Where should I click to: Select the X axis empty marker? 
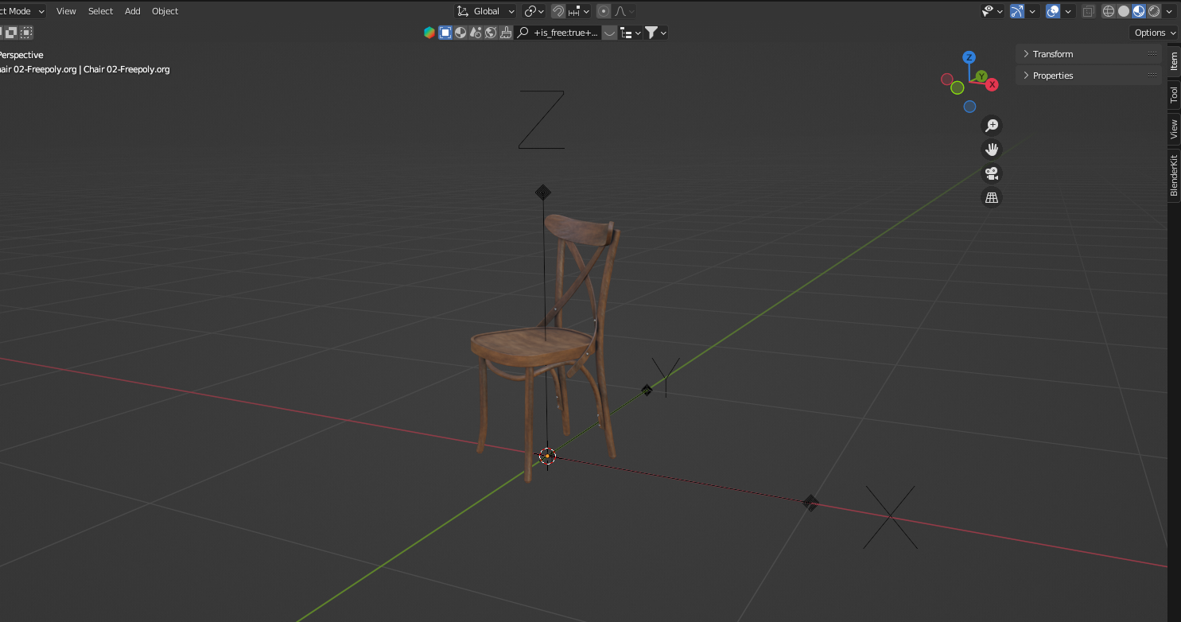pyautogui.click(x=810, y=503)
